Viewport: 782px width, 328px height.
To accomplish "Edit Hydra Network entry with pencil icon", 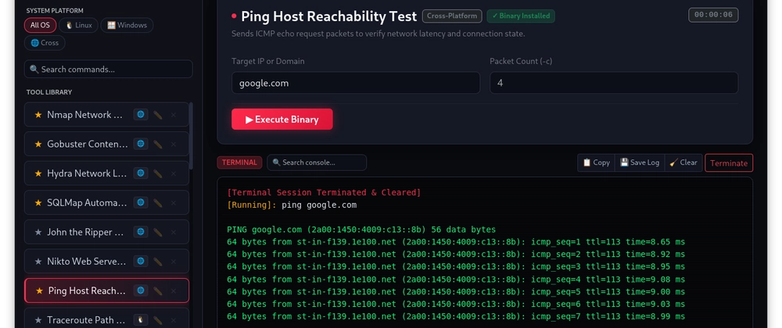I will 158,173.
